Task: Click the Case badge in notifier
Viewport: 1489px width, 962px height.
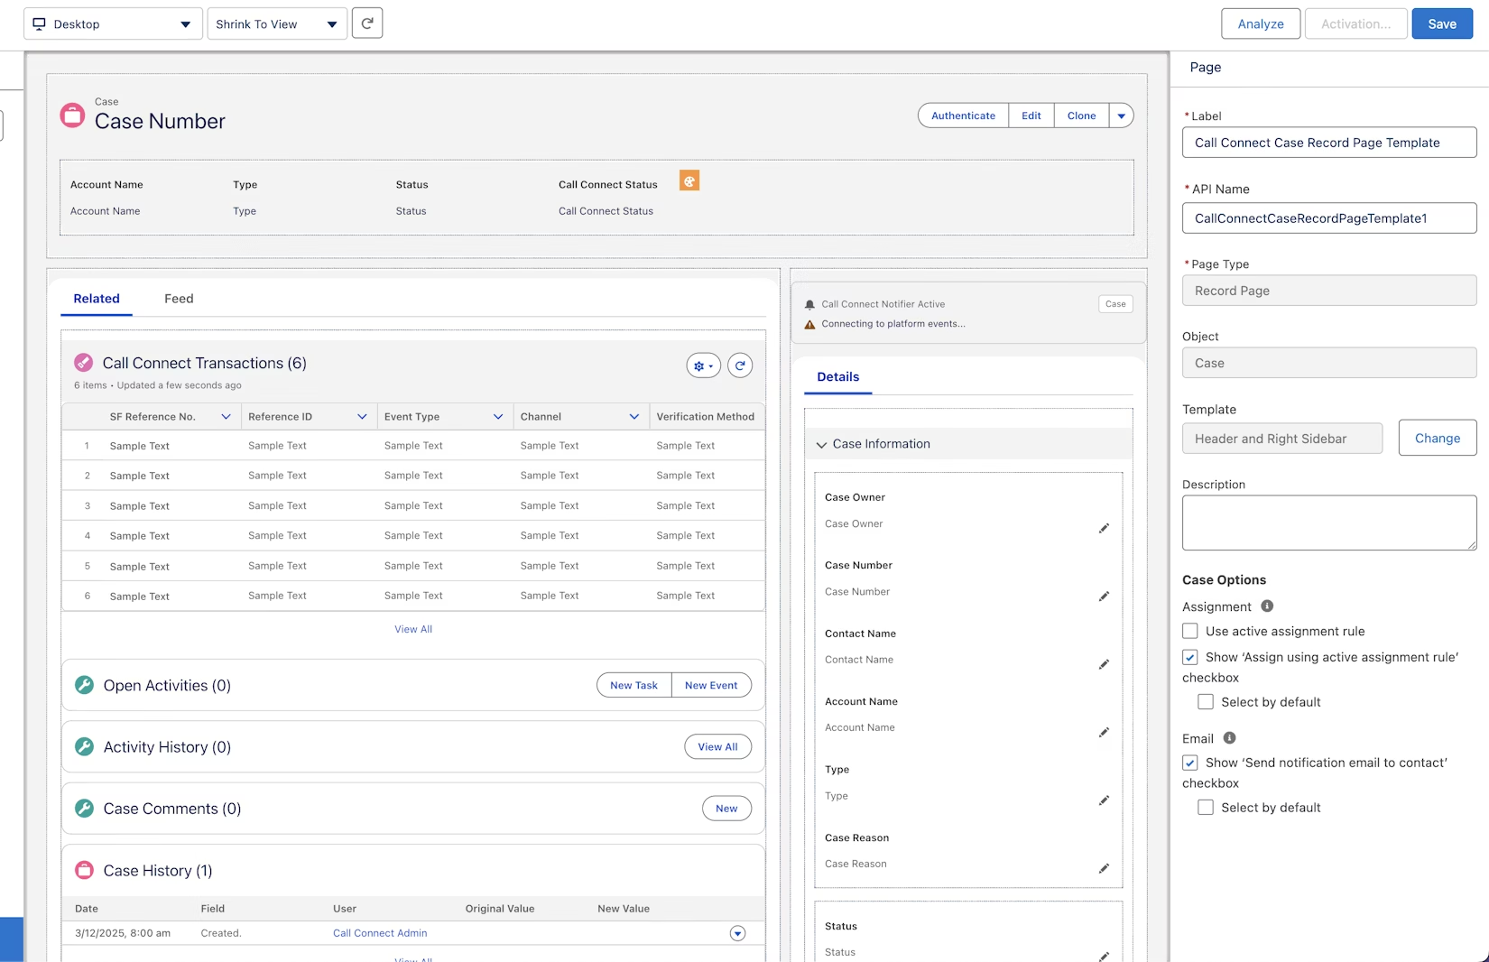Action: tap(1115, 304)
